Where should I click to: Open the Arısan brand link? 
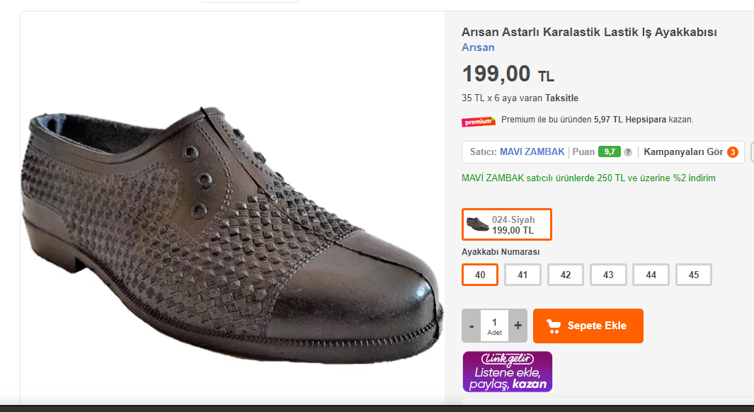[x=478, y=47]
